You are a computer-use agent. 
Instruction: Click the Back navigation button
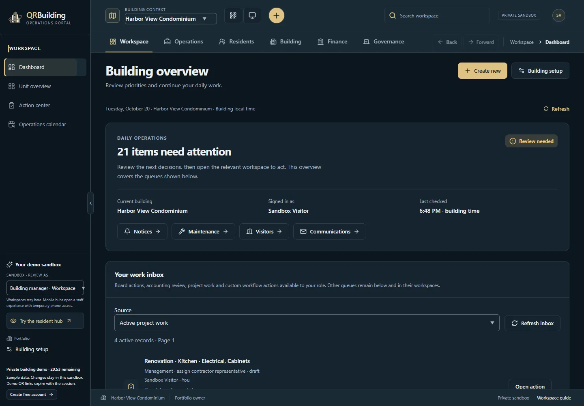[447, 42]
